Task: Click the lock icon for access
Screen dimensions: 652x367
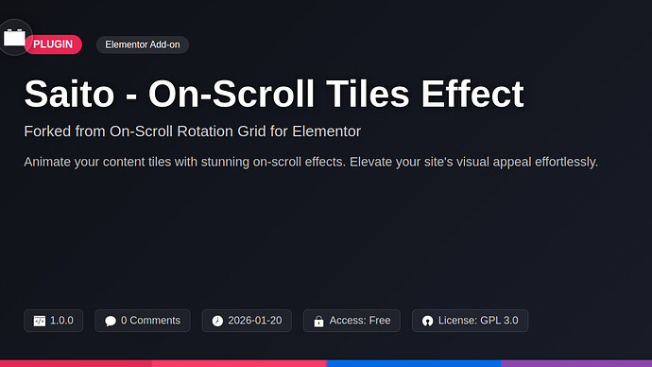Action: tap(318, 321)
